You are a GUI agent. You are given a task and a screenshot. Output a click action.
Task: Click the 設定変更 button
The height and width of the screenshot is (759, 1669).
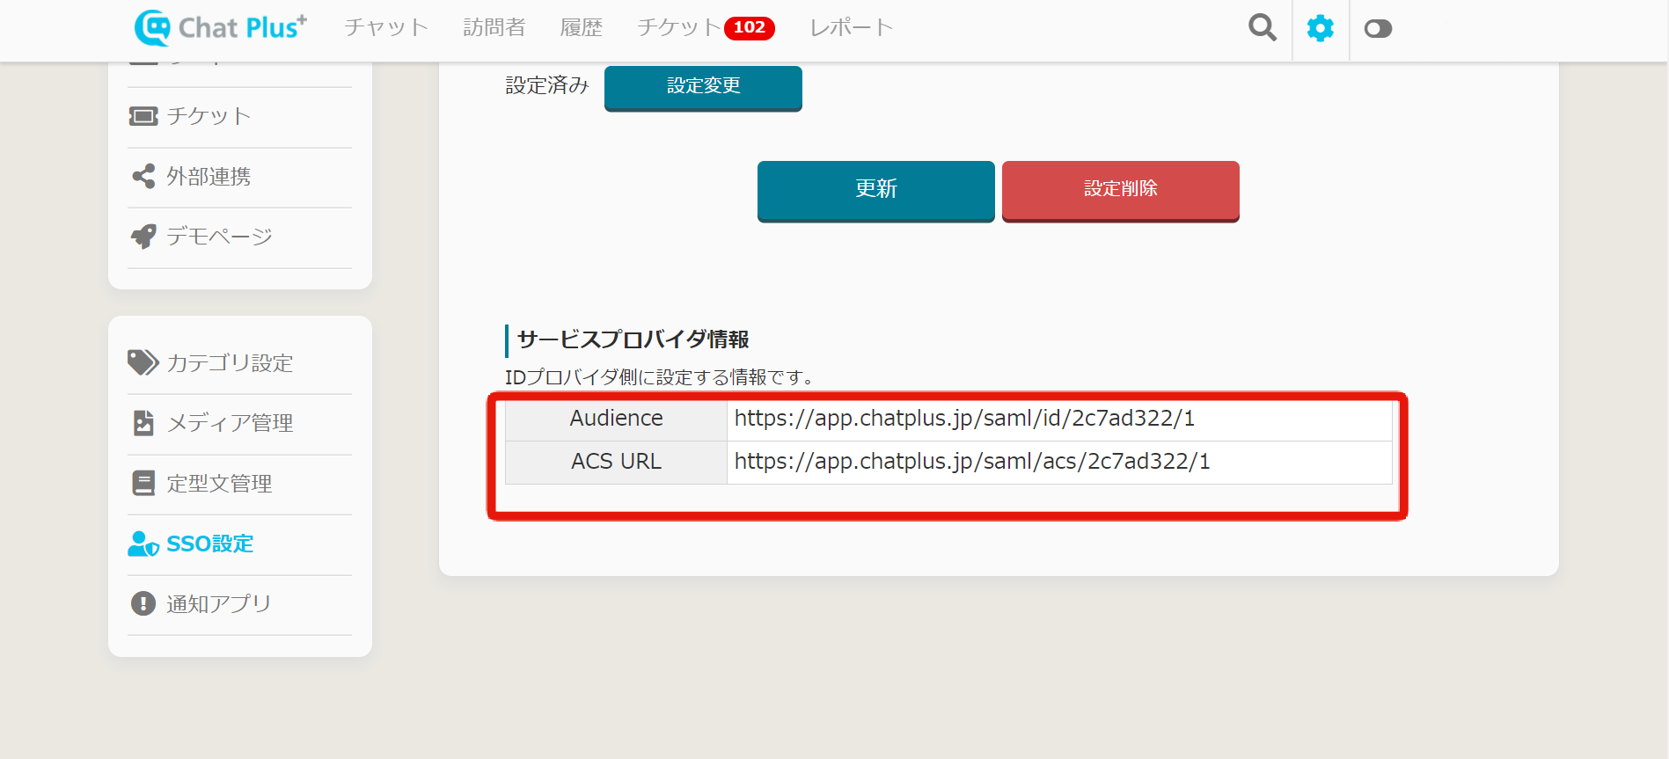(x=703, y=87)
